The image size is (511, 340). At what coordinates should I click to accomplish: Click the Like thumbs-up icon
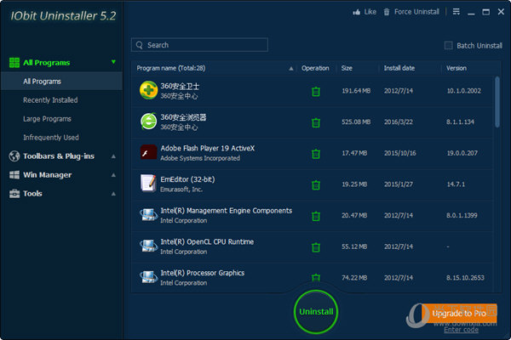click(x=357, y=12)
